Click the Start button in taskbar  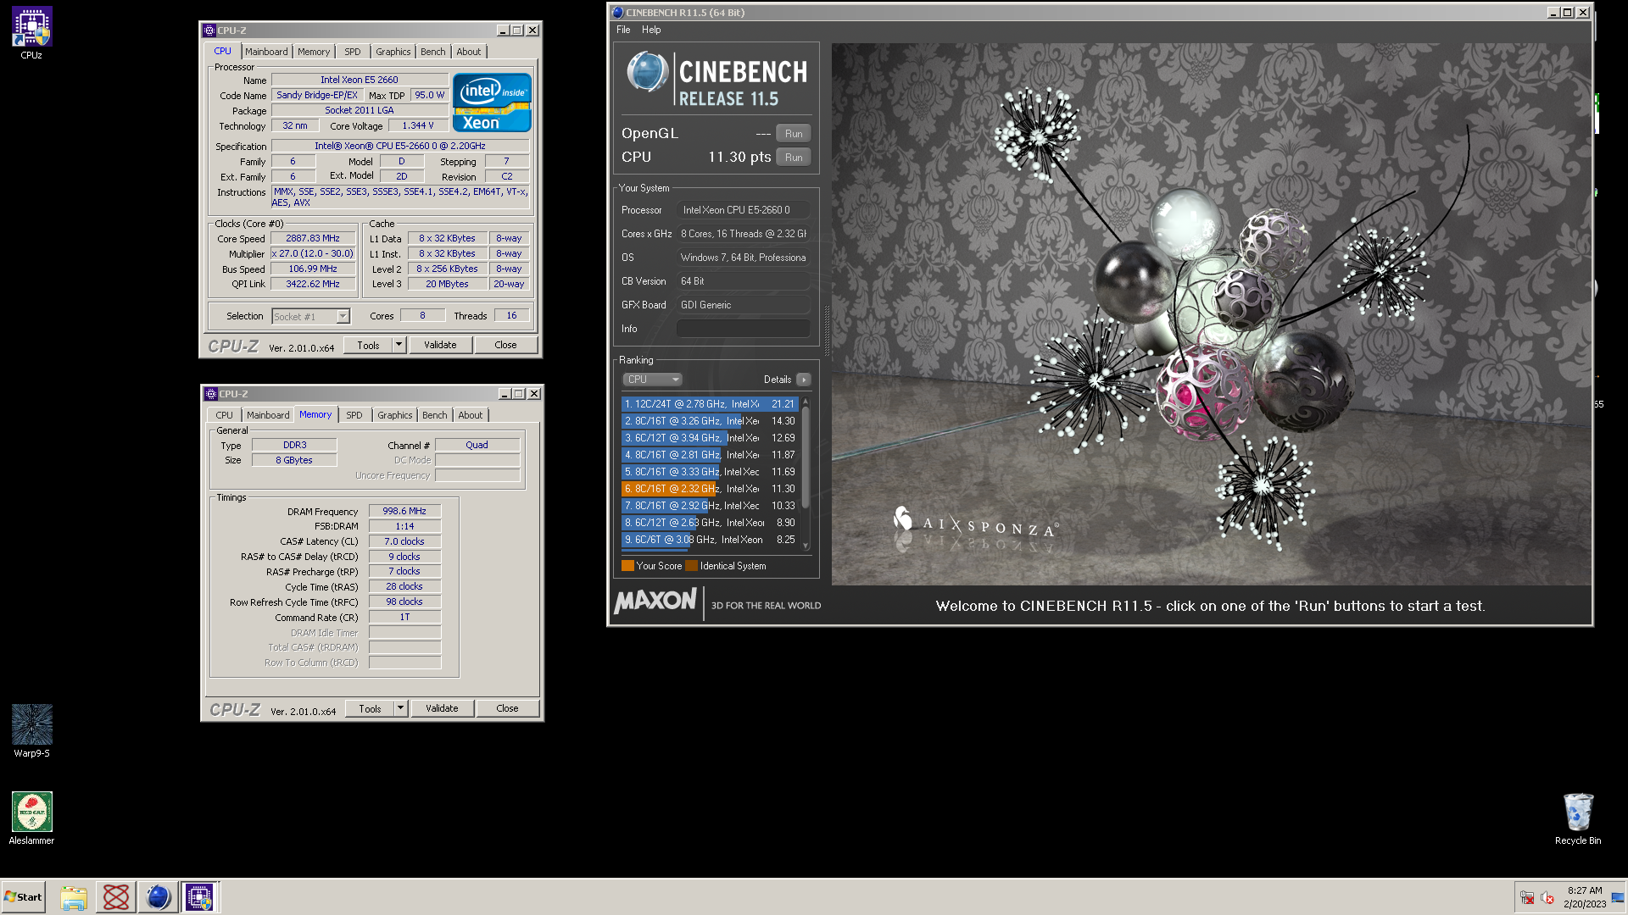pos(23,897)
